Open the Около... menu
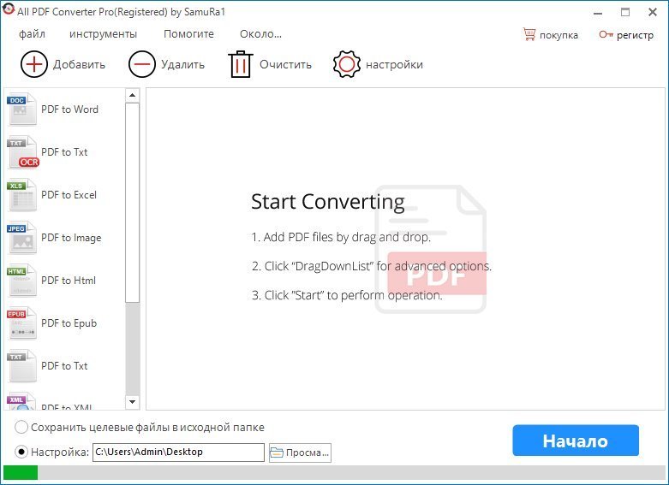669x485 pixels. pyautogui.click(x=260, y=34)
